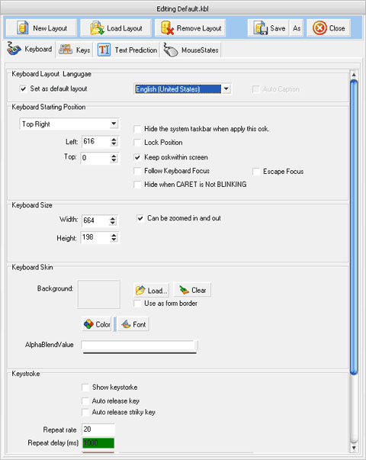
Task: Increase the Width spinner value
Action: pos(113,219)
